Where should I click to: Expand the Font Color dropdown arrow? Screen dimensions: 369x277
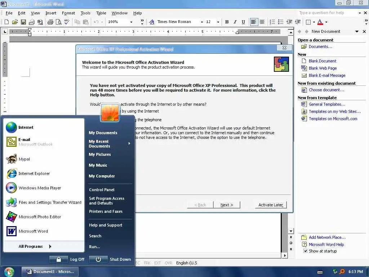coord(326,22)
